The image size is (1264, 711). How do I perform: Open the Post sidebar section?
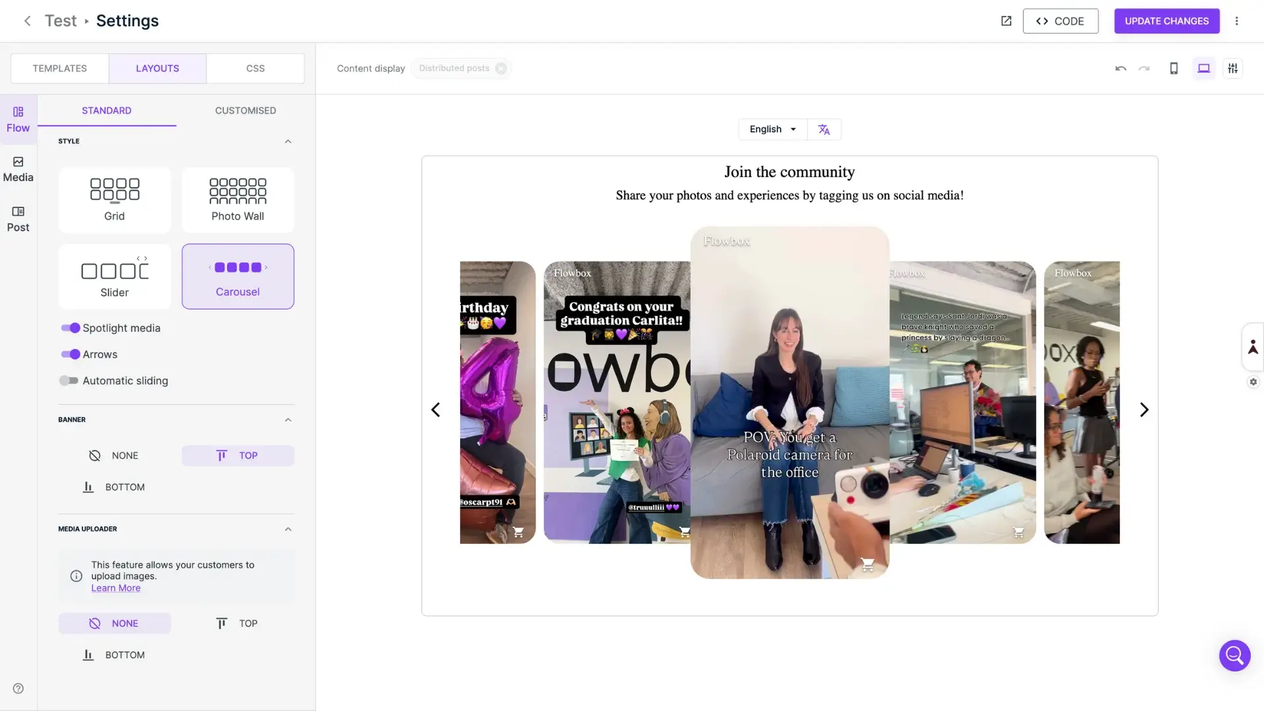[18, 219]
